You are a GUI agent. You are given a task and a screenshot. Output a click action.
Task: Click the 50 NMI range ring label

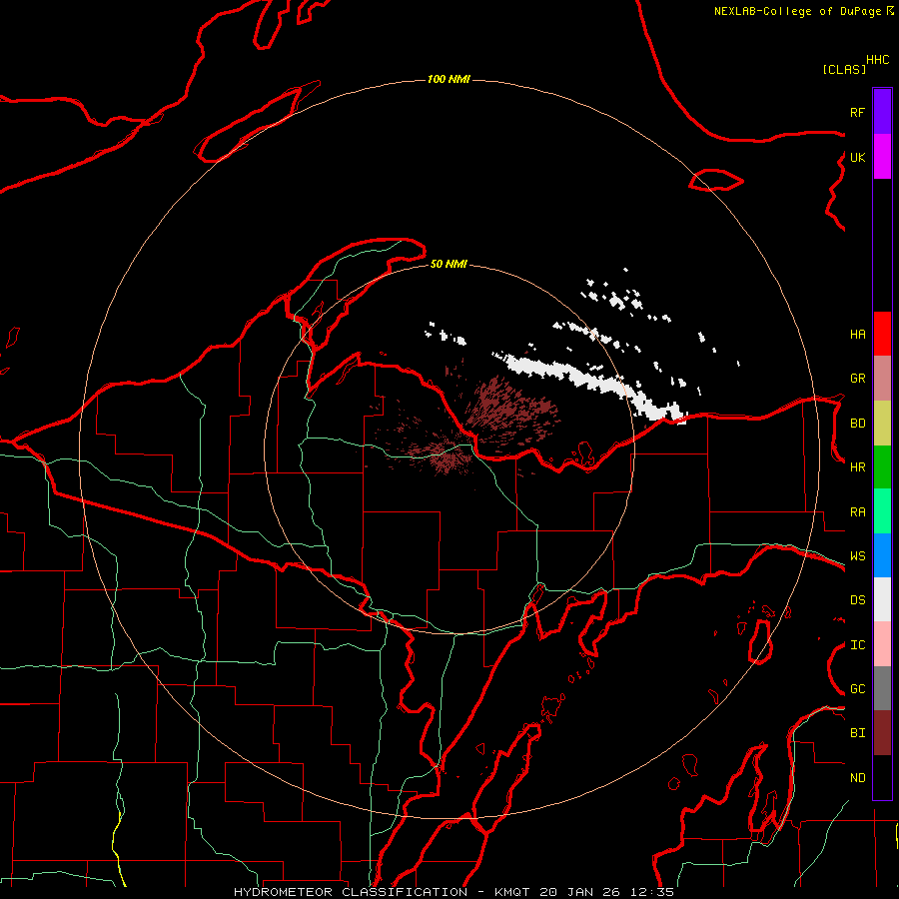pyautogui.click(x=449, y=264)
